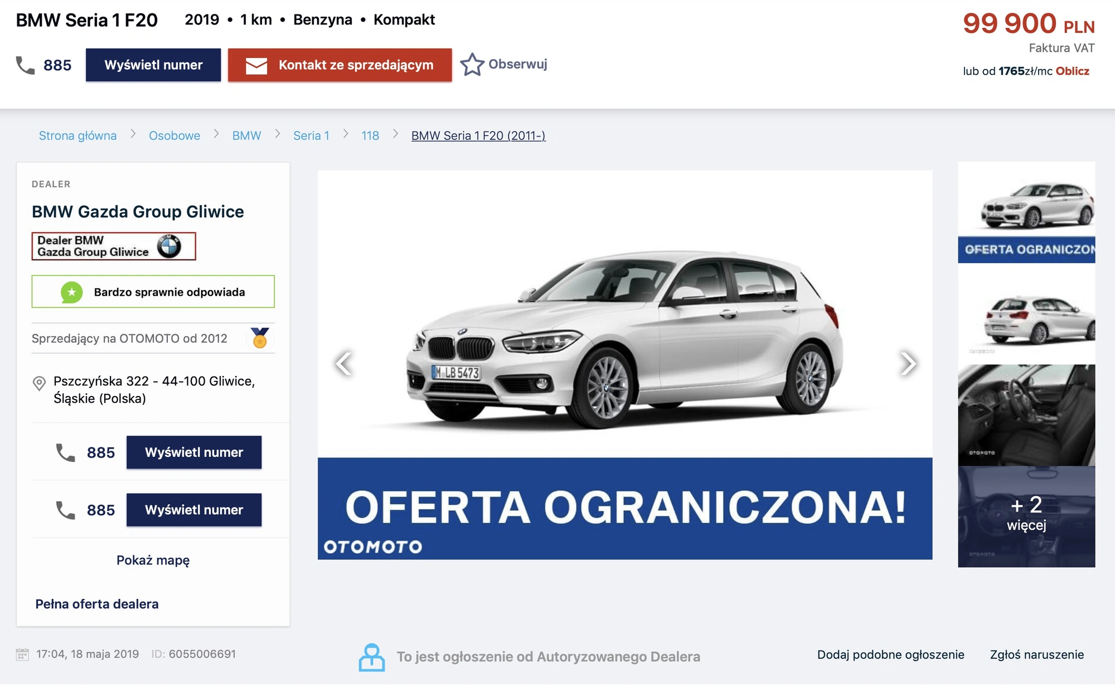Select interior seats thumbnail

(1026, 415)
